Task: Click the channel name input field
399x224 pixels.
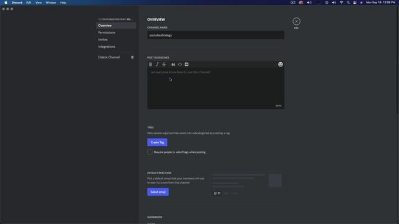Action: (216, 35)
